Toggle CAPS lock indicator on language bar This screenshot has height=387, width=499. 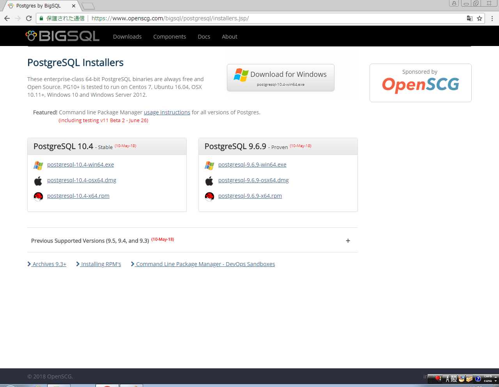(488, 376)
